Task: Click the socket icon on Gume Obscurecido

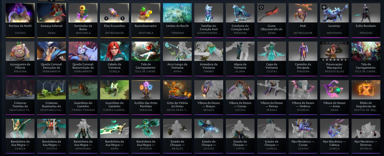Action: (x=261, y=7)
